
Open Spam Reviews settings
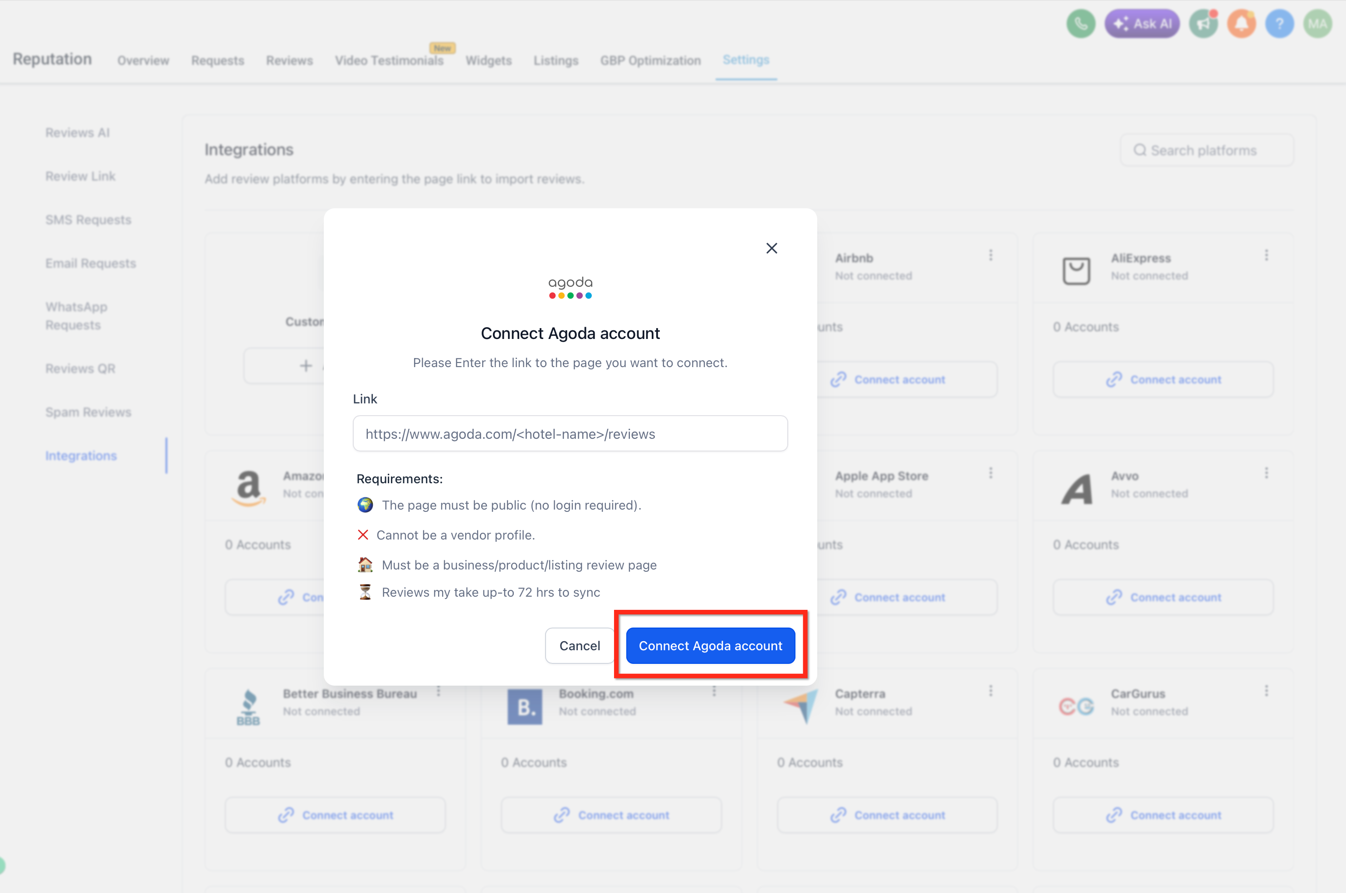88,412
